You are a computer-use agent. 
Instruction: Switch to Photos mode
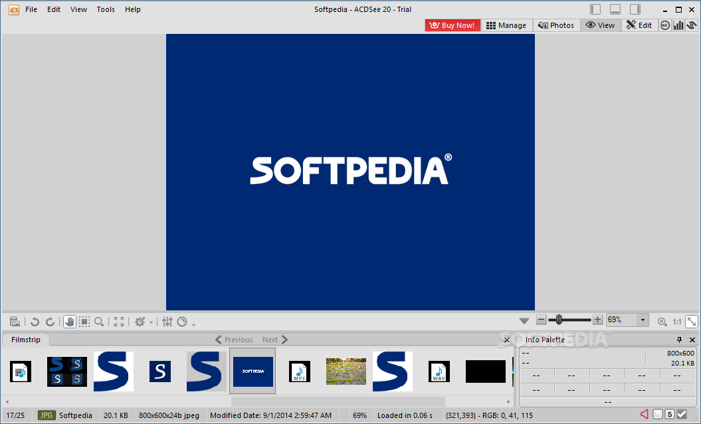[556, 25]
